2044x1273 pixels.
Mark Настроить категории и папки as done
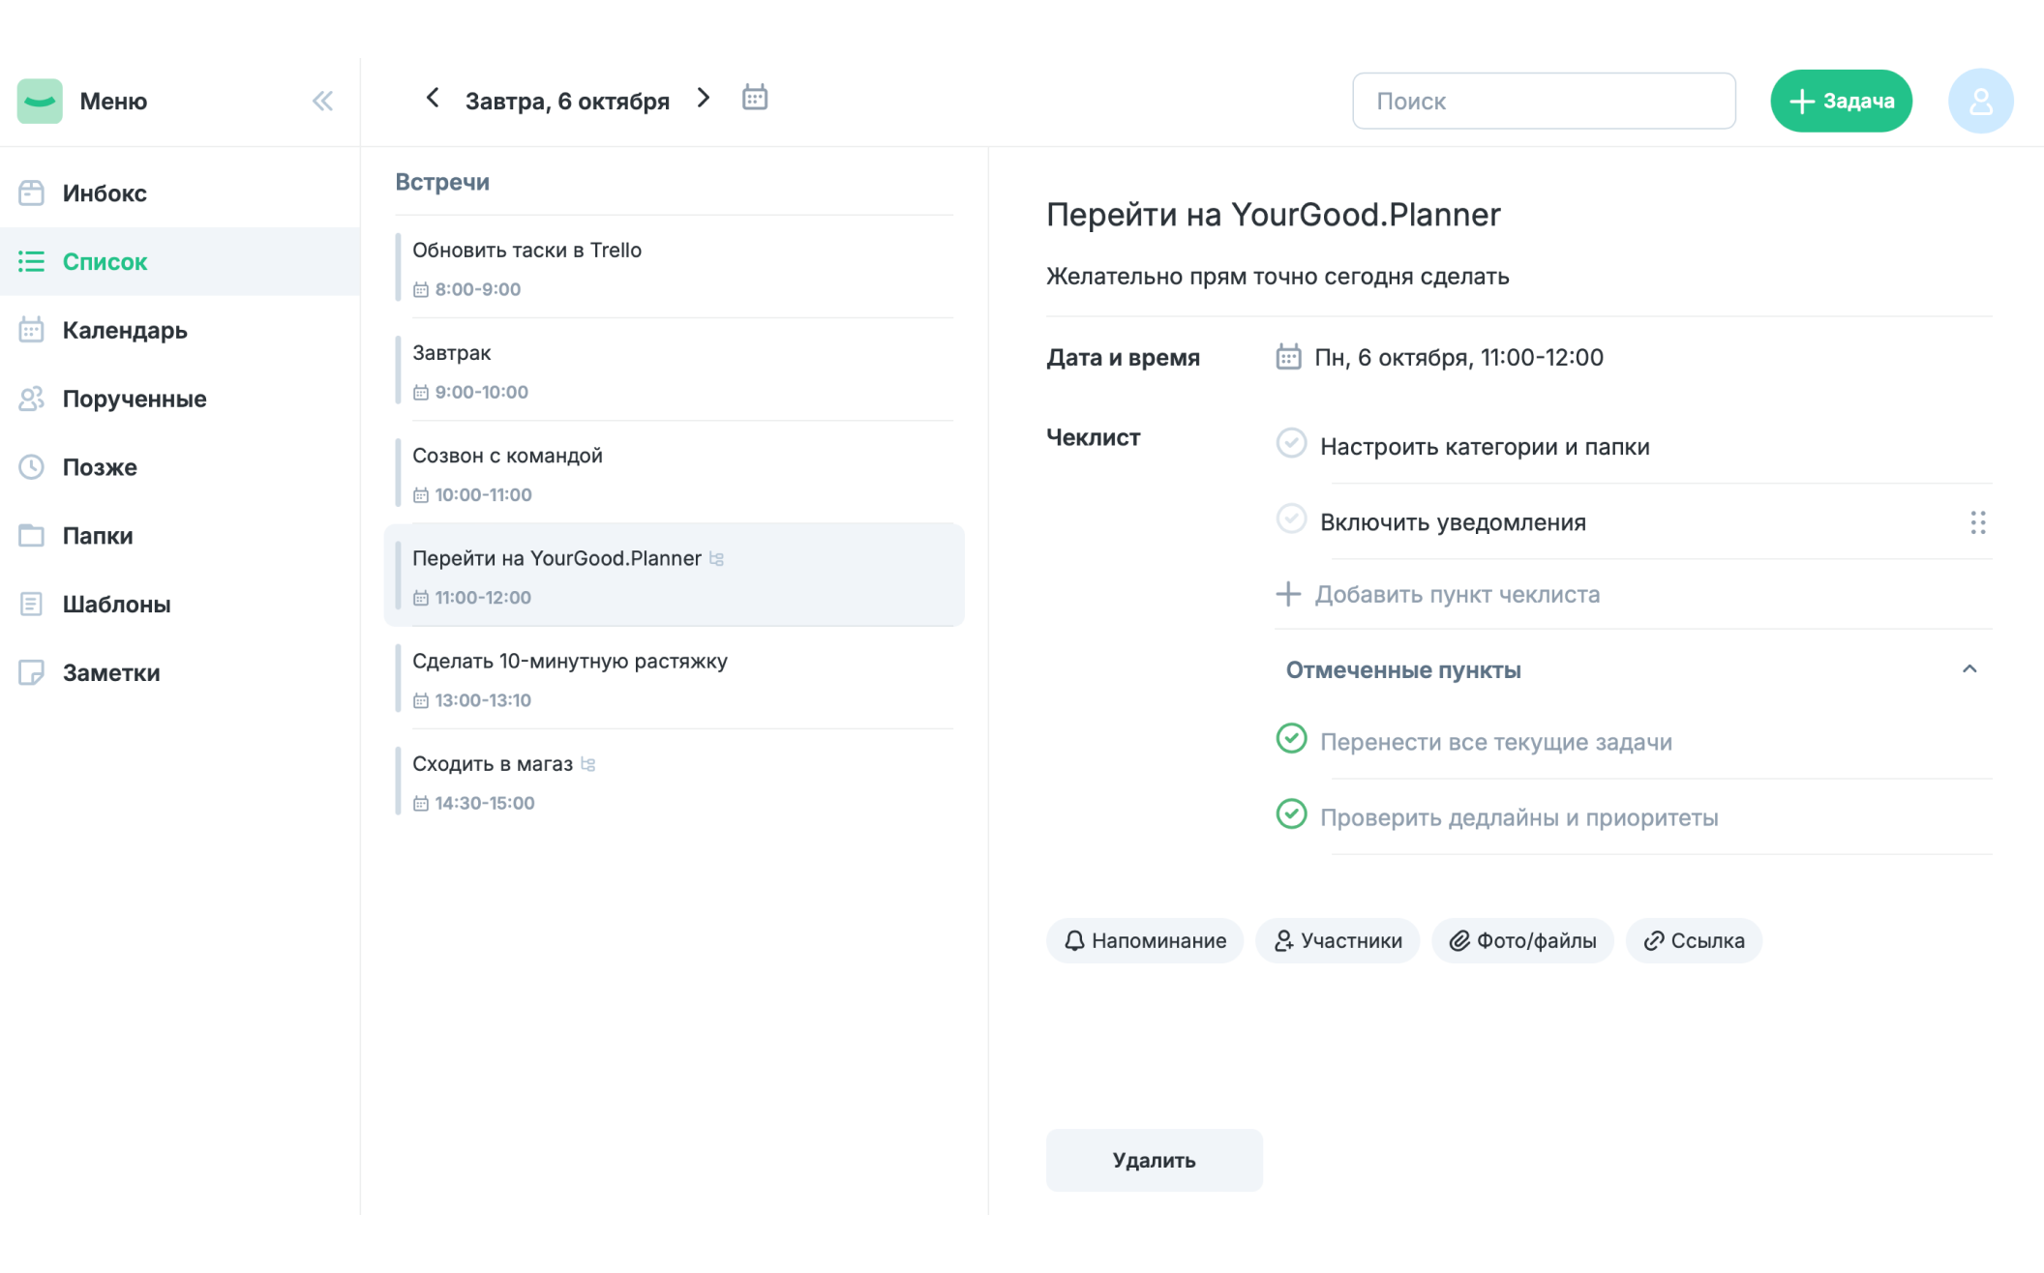[x=1291, y=444]
